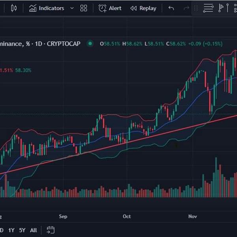Undo the last chart action
The image size is (237, 237).
(x=171, y=8)
